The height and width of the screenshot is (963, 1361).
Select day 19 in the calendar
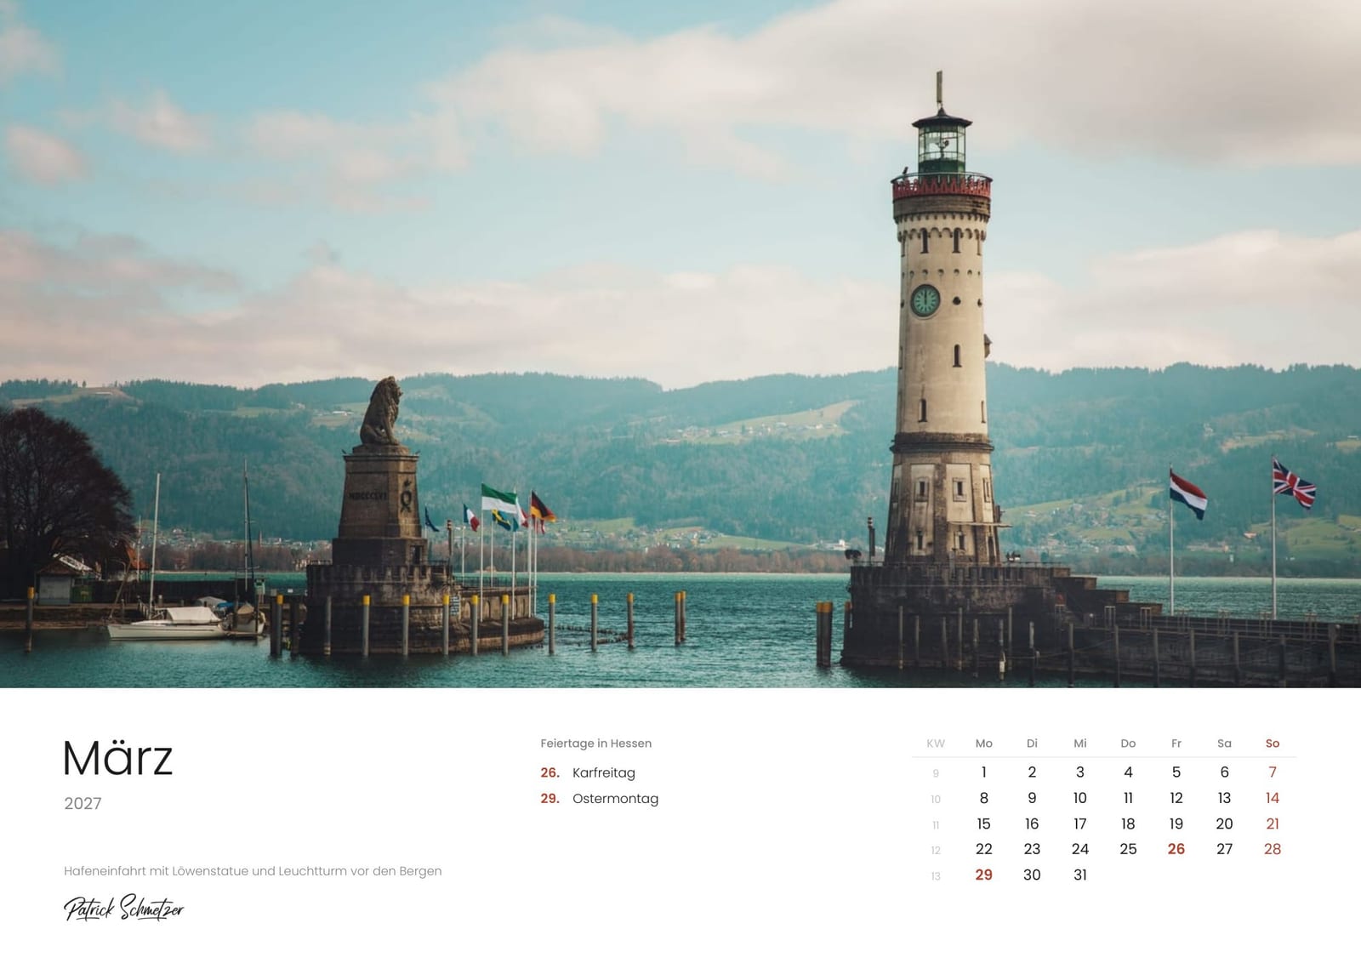[1176, 823]
